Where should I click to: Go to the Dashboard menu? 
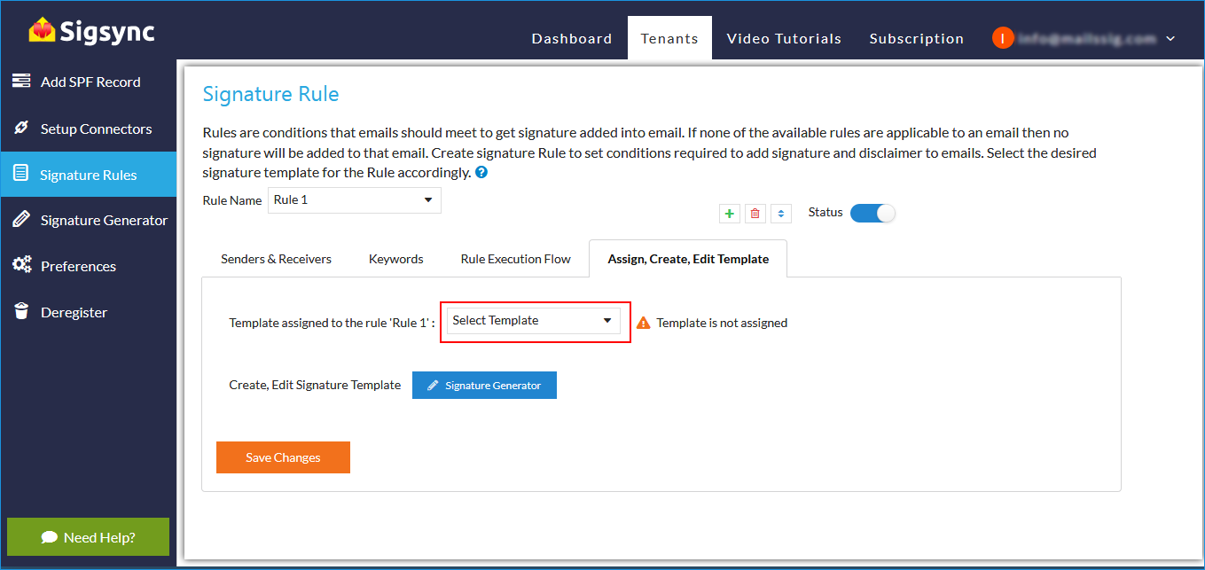tap(571, 39)
